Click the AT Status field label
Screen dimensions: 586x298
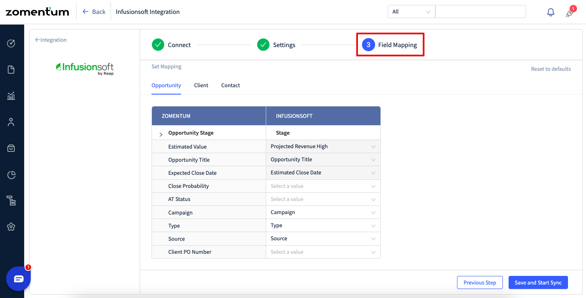tap(179, 199)
